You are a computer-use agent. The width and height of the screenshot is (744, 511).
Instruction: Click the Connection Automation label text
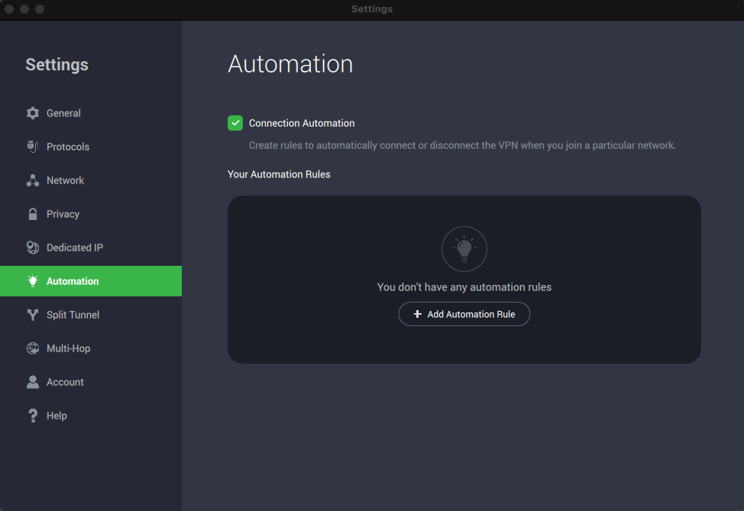(302, 123)
